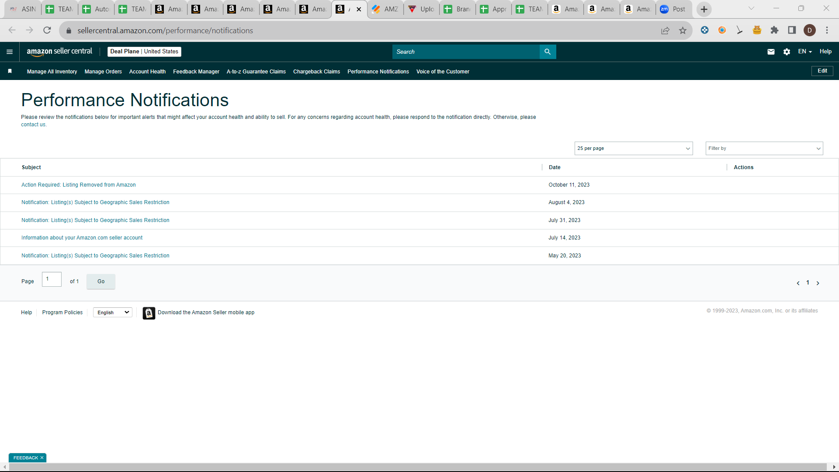
Task: Click Help in the top header
Action: (x=825, y=52)
